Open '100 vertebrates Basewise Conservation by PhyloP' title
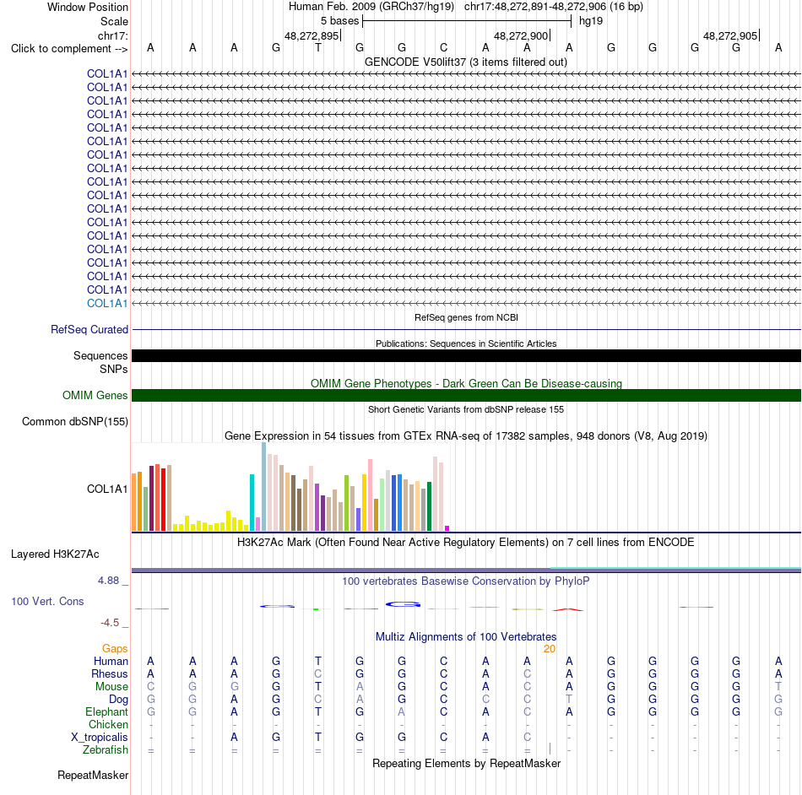This screenshot has width=802, height=795. 466,581
